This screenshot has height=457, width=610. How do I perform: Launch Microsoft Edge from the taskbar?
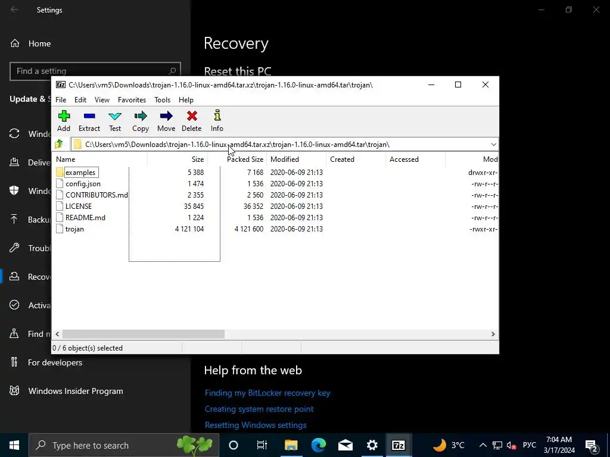[x=318, y=445]
